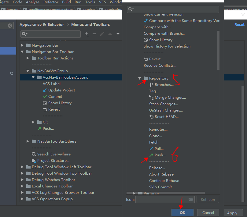Click the Add (+) icon above the actions tree
247x217 pixels.
87,34
